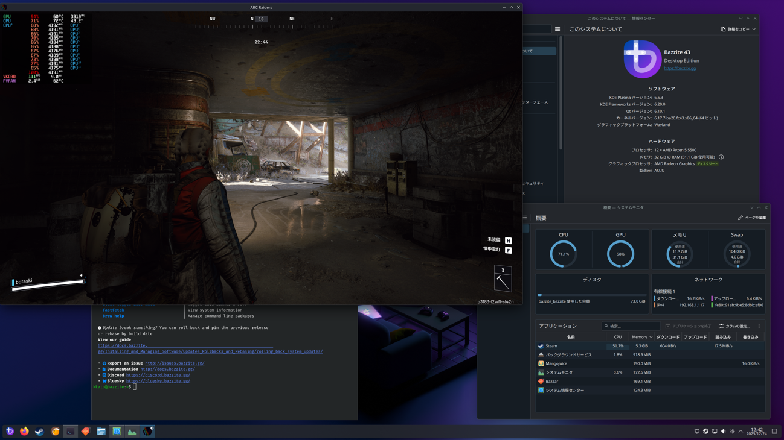Open the network/display tray icon
The image size is (784, 440).
coord(715,432)
